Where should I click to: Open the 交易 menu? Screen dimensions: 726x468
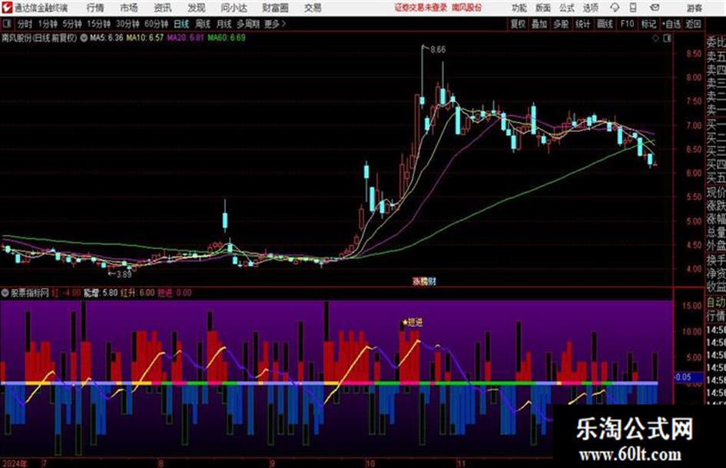(x=313, y=8)
